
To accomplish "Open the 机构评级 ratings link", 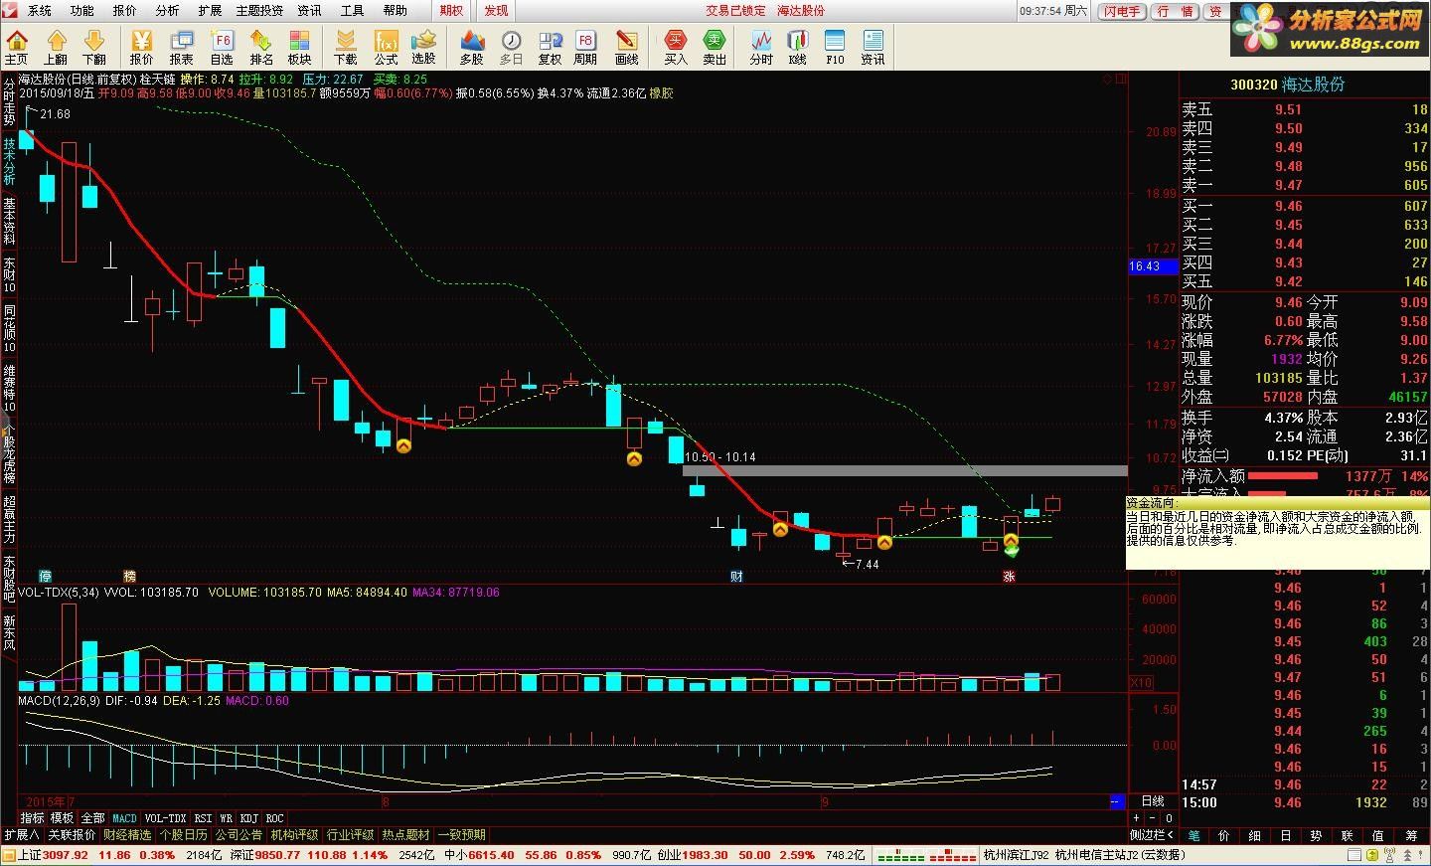I will pyautogui.click(x=294, y=835).
